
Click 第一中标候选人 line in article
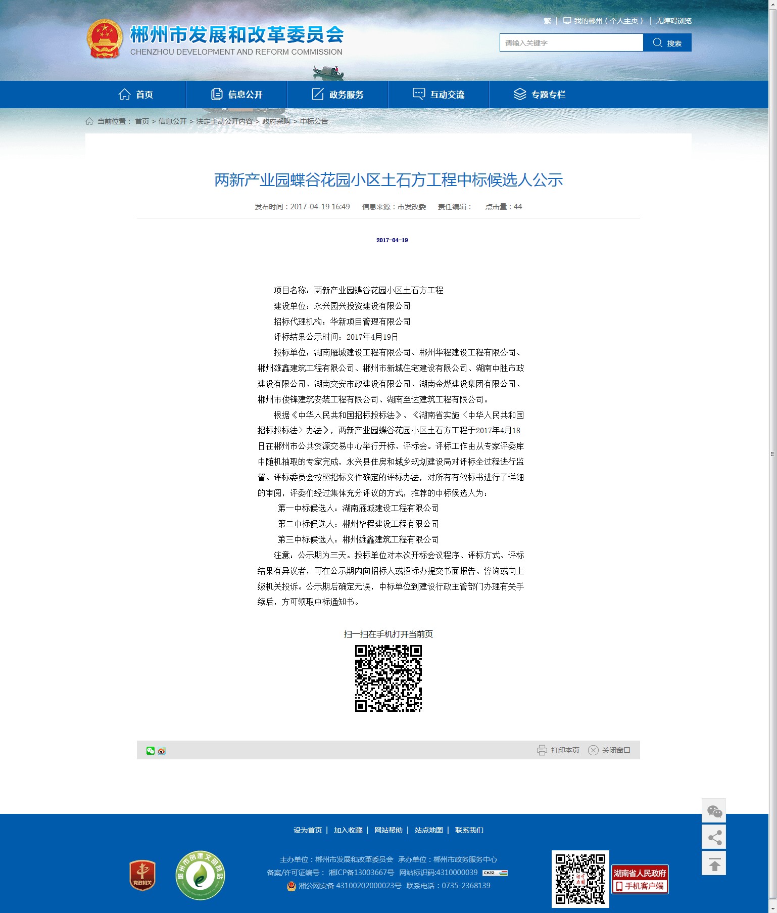pyautogui.click(x=358, y=508)
